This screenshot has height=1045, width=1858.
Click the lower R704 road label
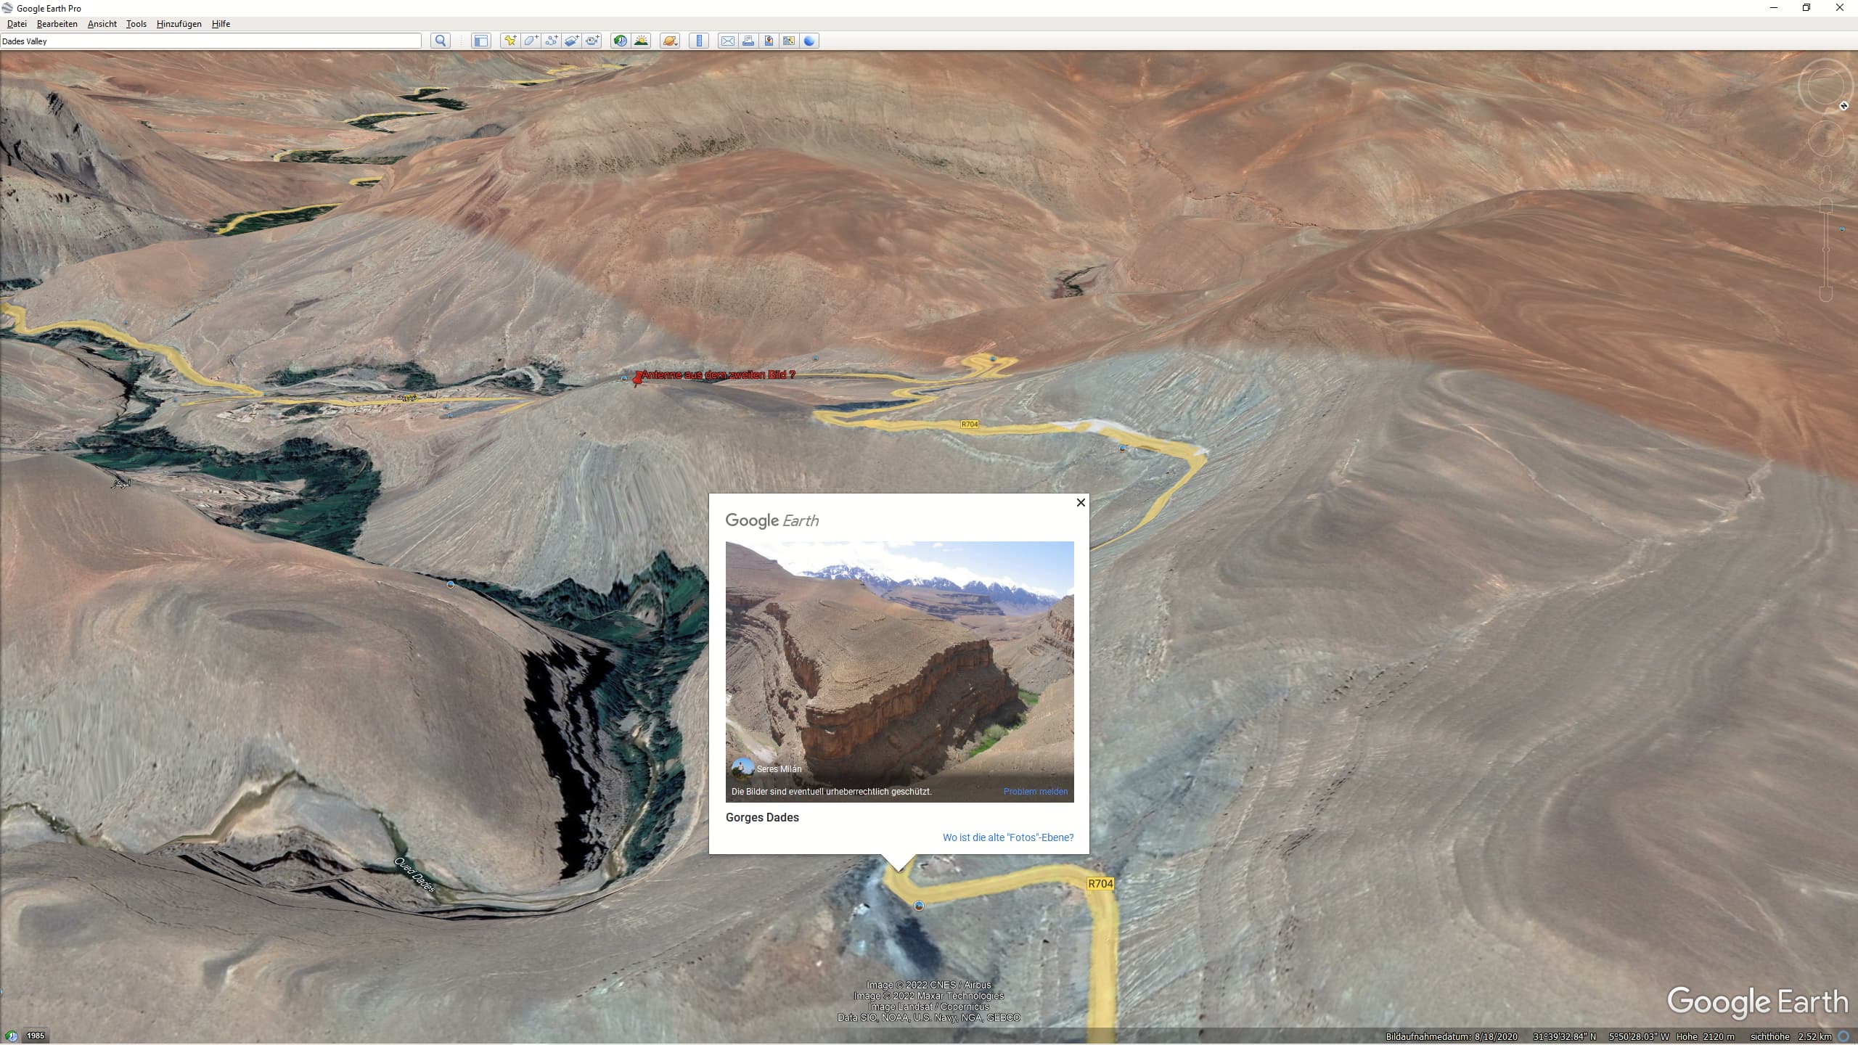coord(1100,884)
